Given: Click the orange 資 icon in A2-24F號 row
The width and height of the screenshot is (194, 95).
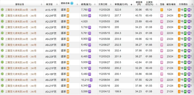Looking at the screenshot, I should 68,16.
